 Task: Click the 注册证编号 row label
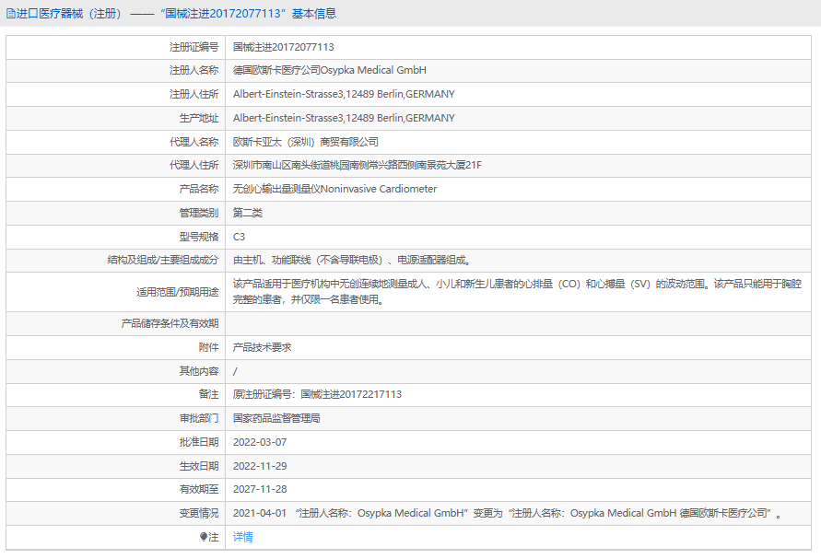coord(194,47)
